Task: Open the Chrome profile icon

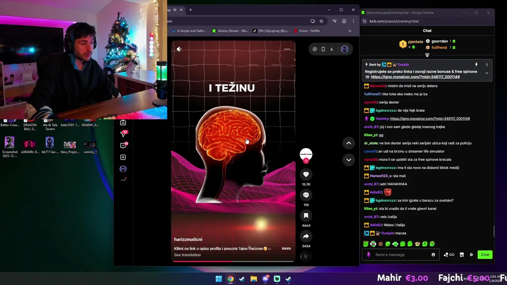Action: (x=344, y=21)
